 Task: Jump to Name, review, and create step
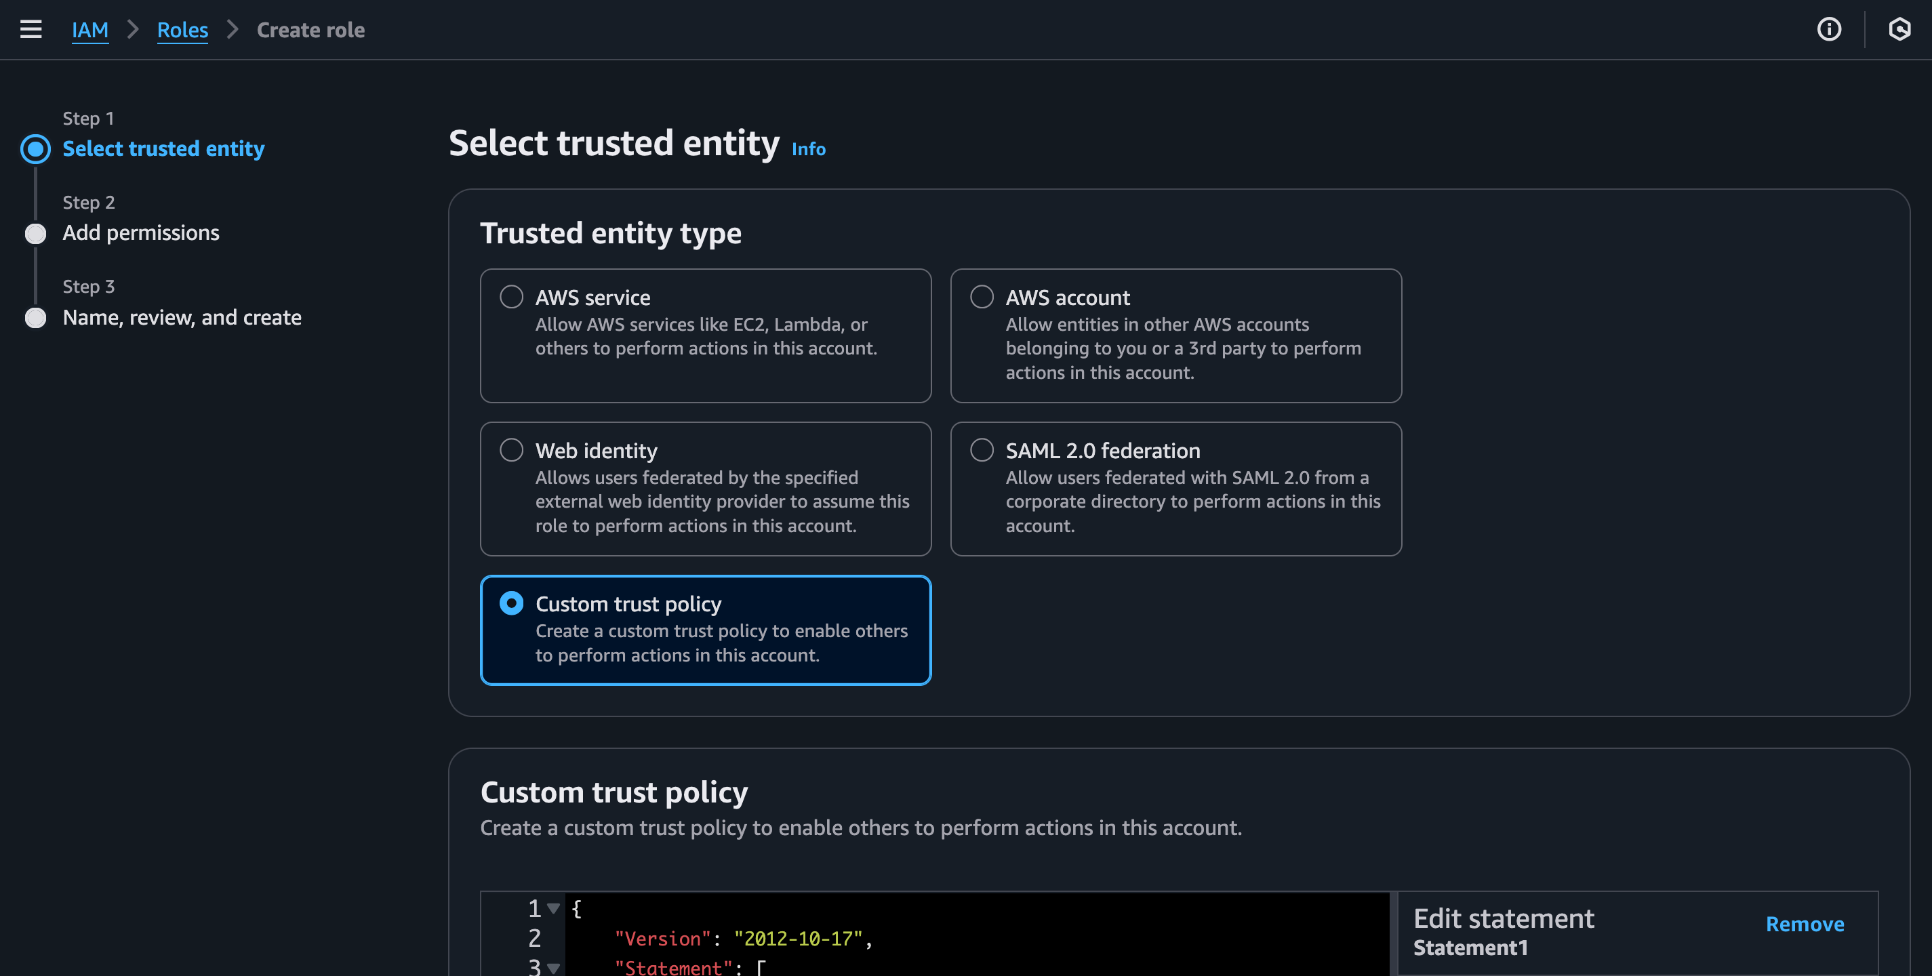182,318
